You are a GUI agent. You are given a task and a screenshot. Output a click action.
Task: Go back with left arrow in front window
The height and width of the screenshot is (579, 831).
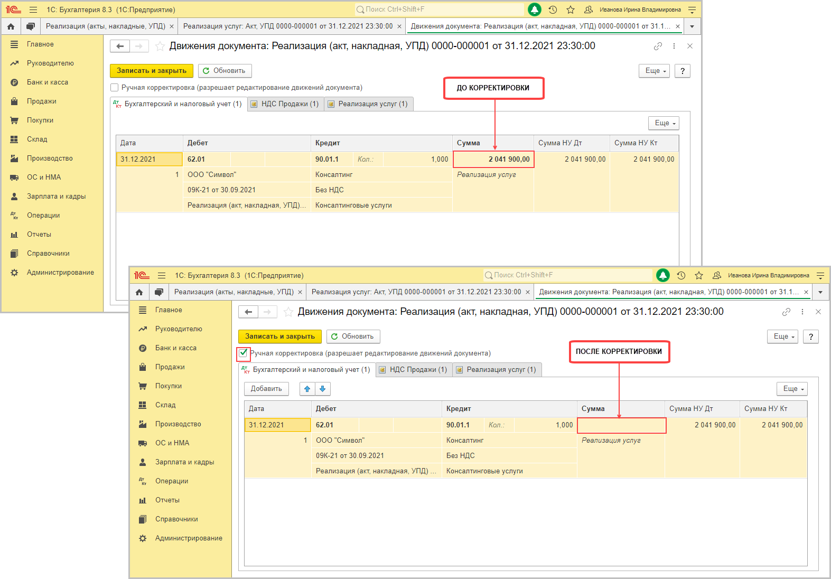tap(248, 312)
